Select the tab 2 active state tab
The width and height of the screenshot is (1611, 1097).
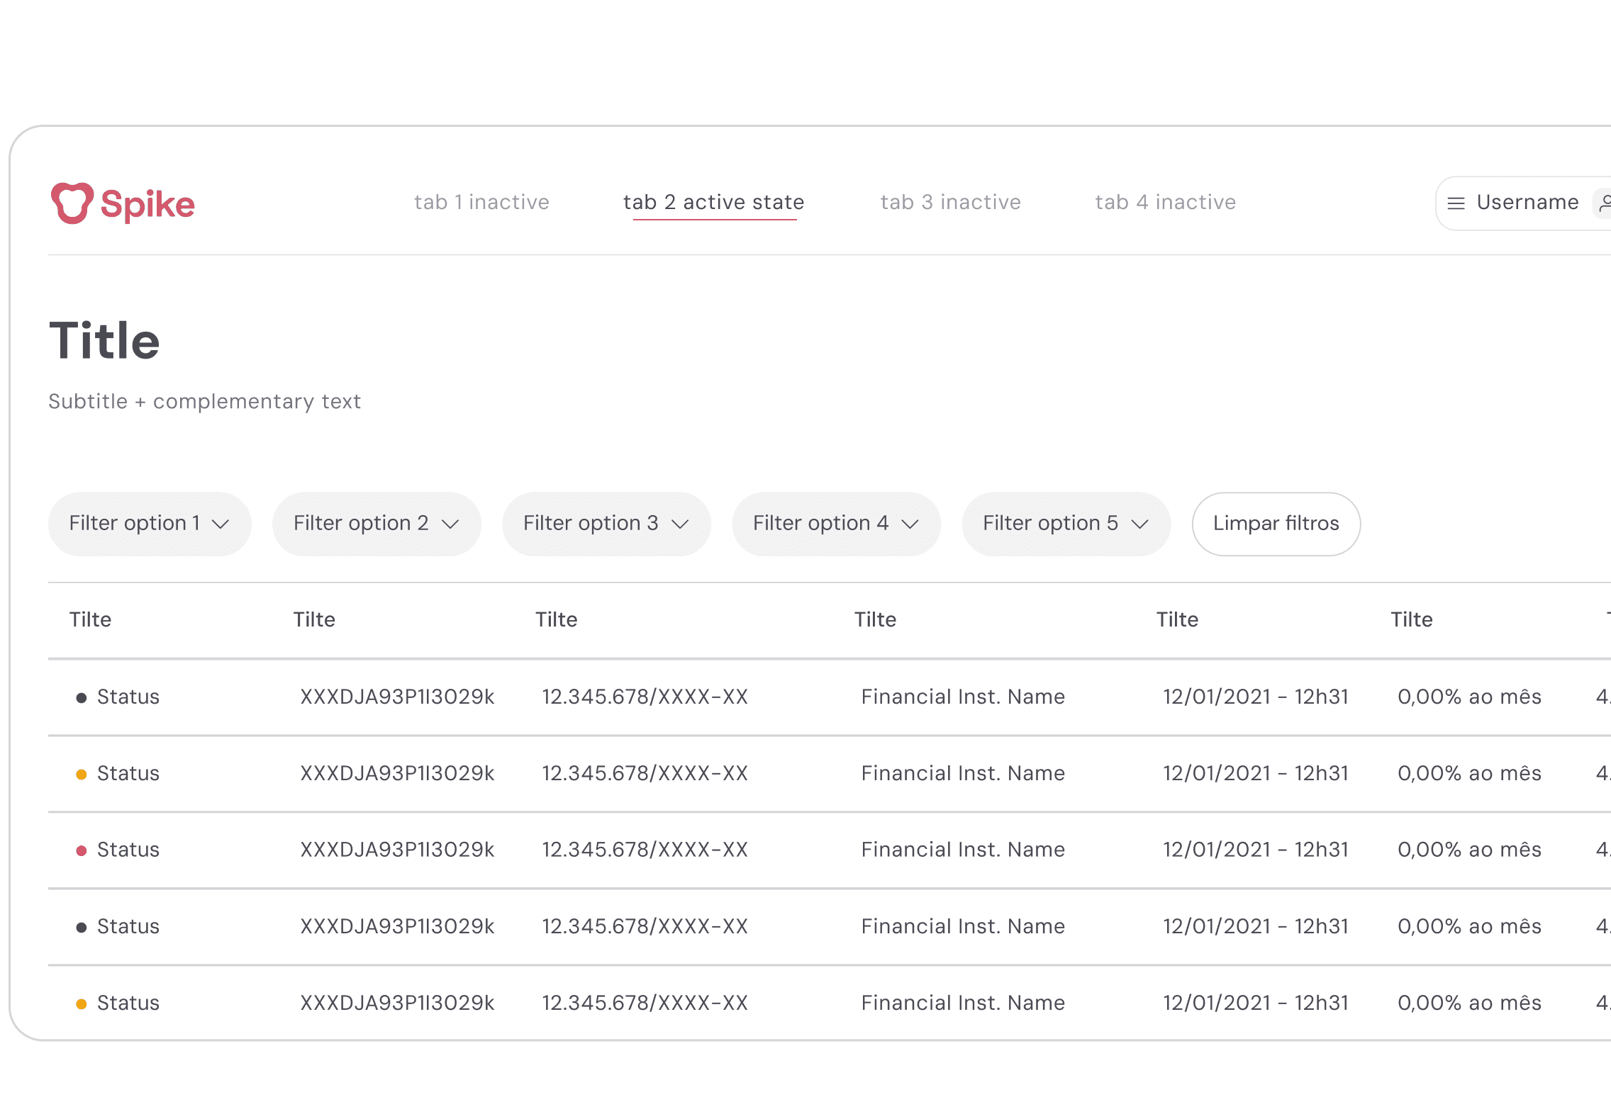click(x=713, y=202)
